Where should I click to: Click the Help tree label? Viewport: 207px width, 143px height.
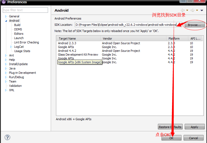point(12,60)
